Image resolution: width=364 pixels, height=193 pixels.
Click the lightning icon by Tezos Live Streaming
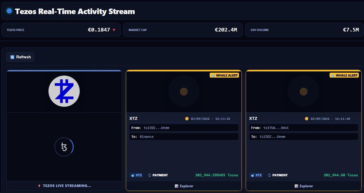click(x=39, y=186)
